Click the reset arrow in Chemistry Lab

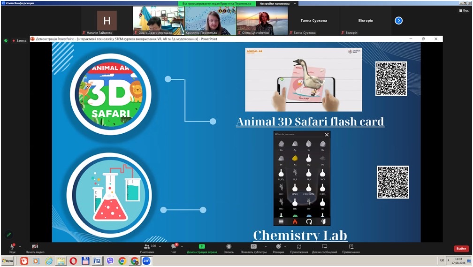point(309,221)
